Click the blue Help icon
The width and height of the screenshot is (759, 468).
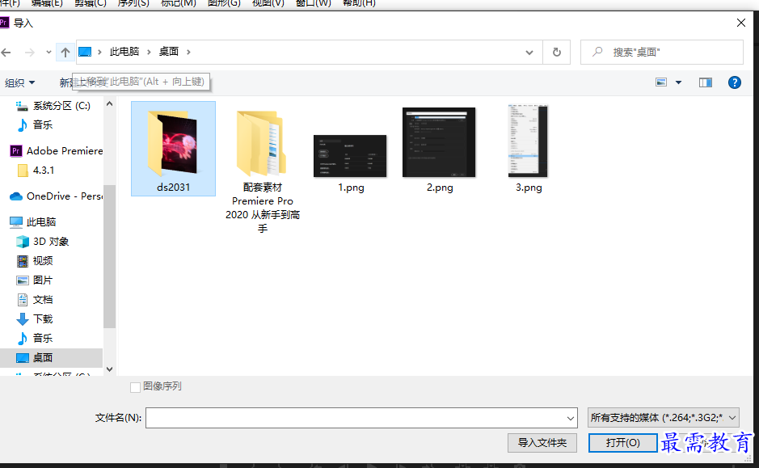(734, 82)
